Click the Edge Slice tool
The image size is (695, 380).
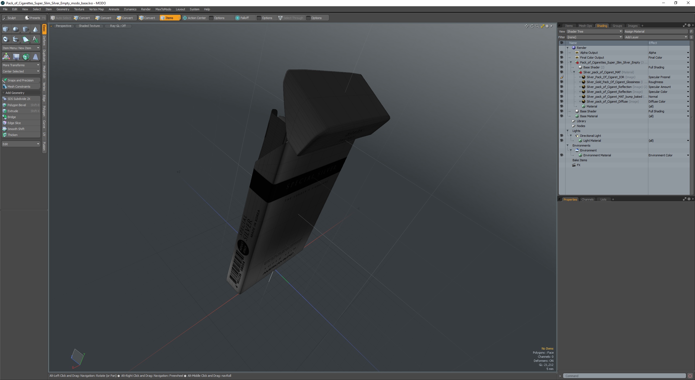click(x=21, y=123)
